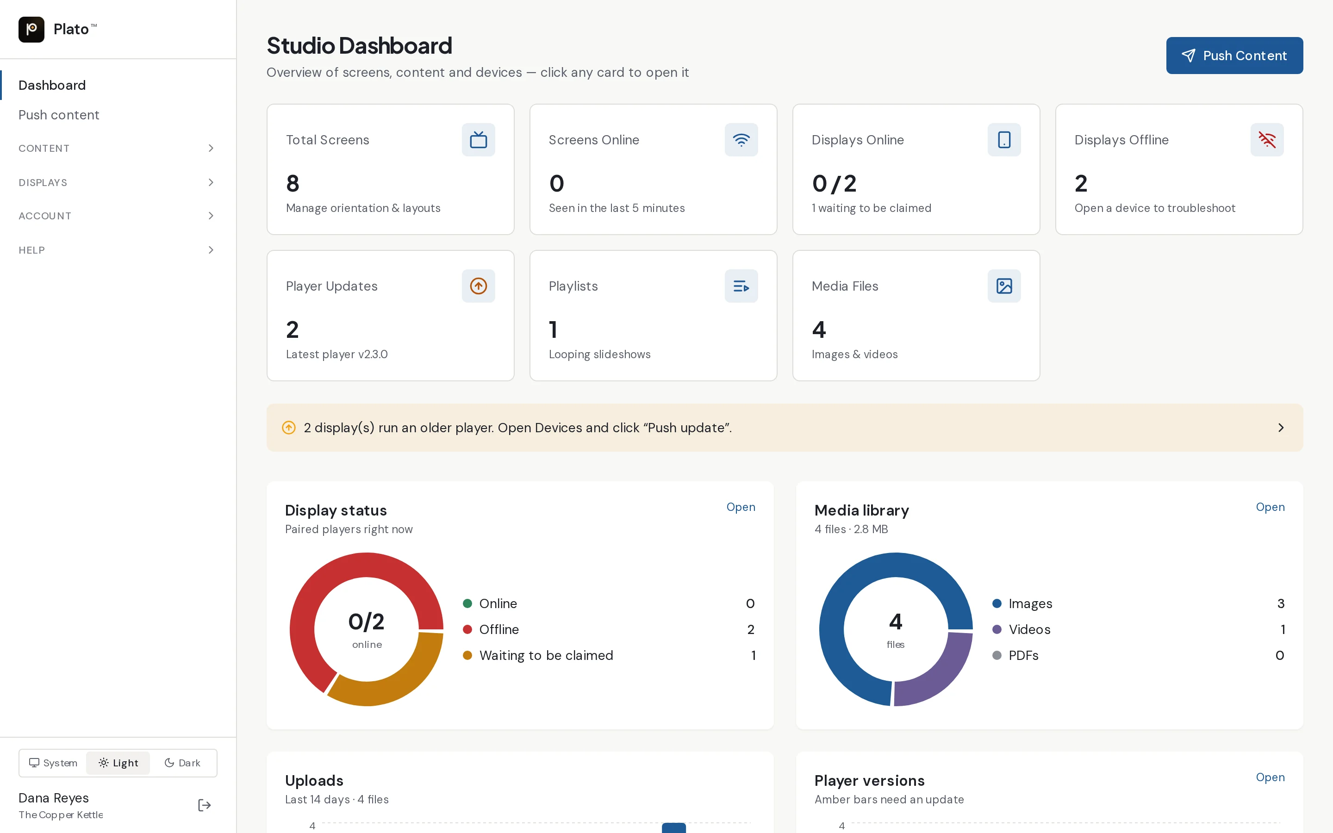Click the sun icon on the Light option

tap(104, 763)
